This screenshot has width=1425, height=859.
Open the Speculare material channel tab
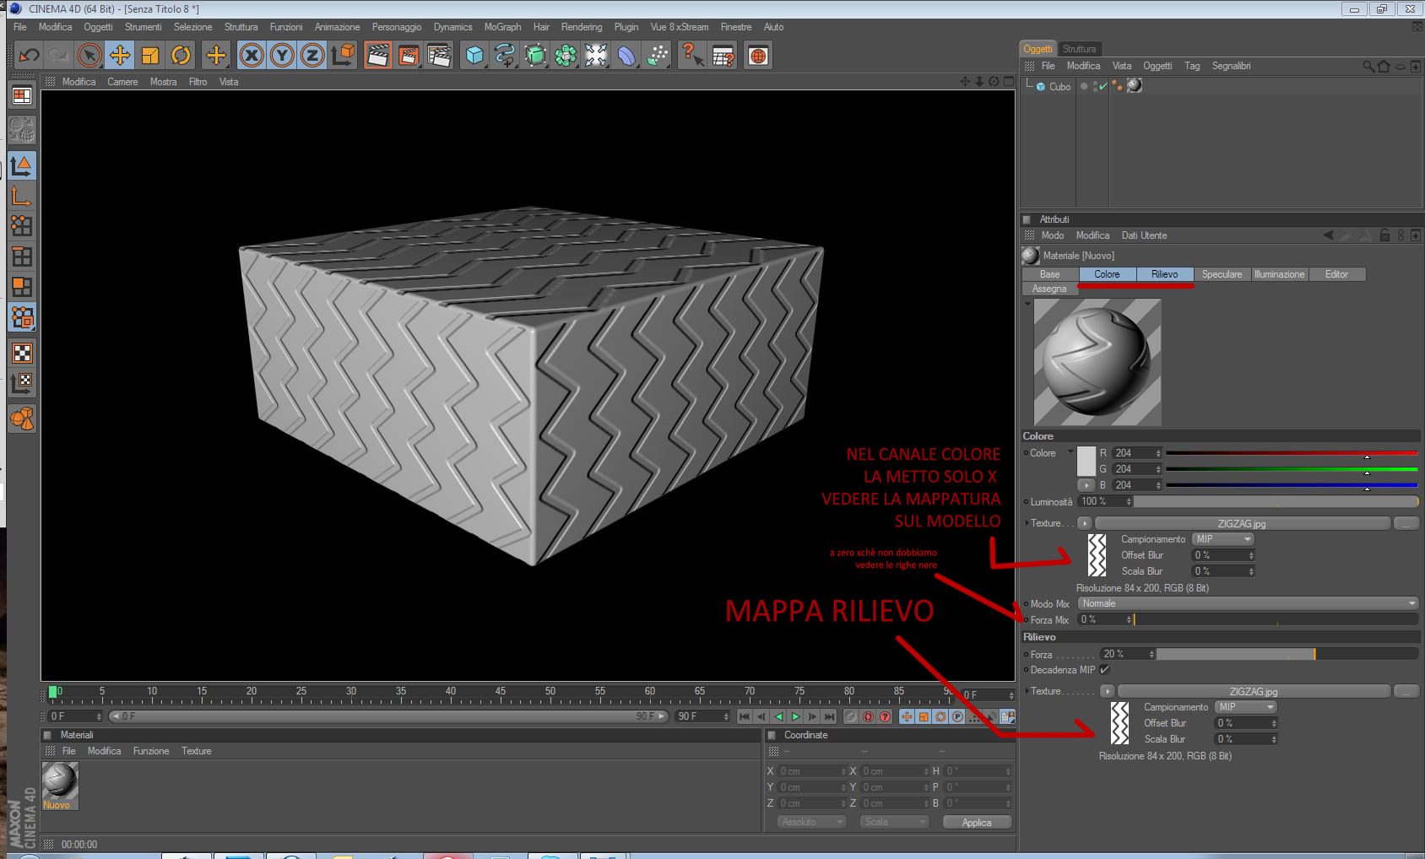tap(1222, 274)
